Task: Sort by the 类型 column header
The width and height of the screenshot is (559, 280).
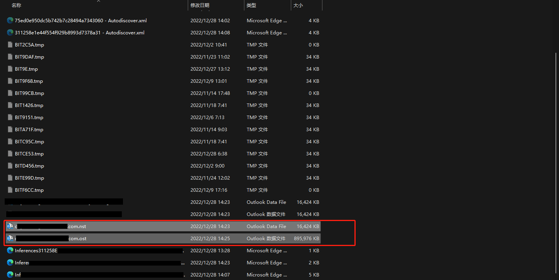Action: [251, 5]
